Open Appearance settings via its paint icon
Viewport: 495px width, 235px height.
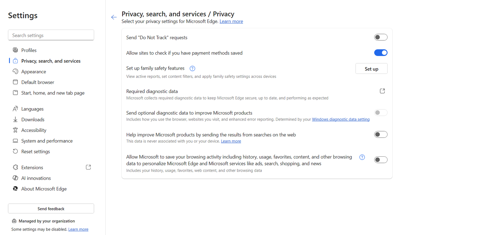click(x=15, y=71)
